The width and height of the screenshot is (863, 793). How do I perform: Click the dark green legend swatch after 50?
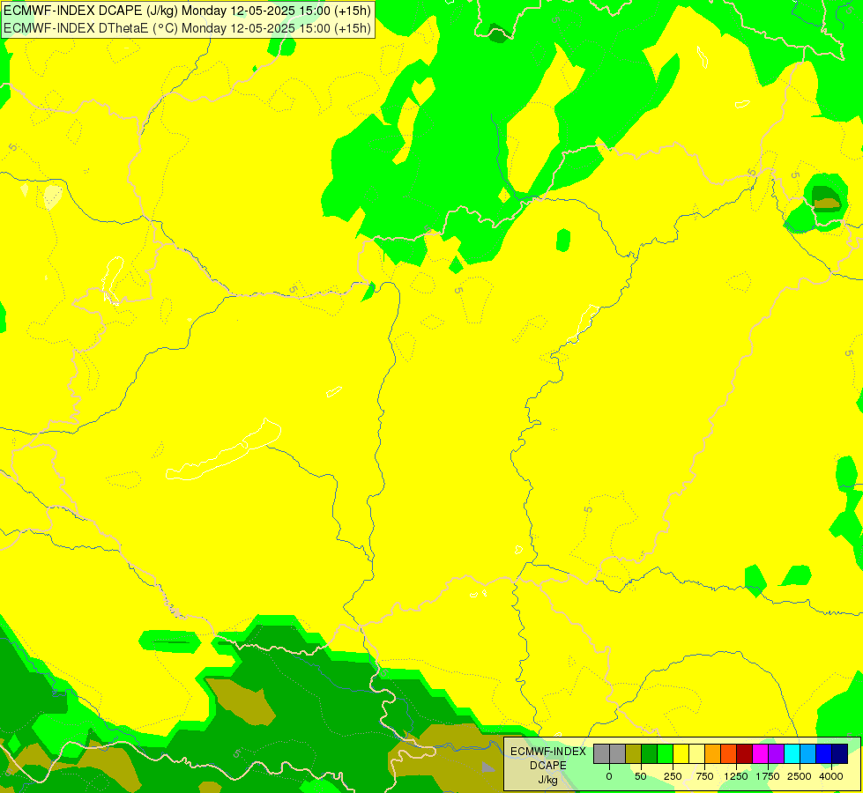coord(650,754)
